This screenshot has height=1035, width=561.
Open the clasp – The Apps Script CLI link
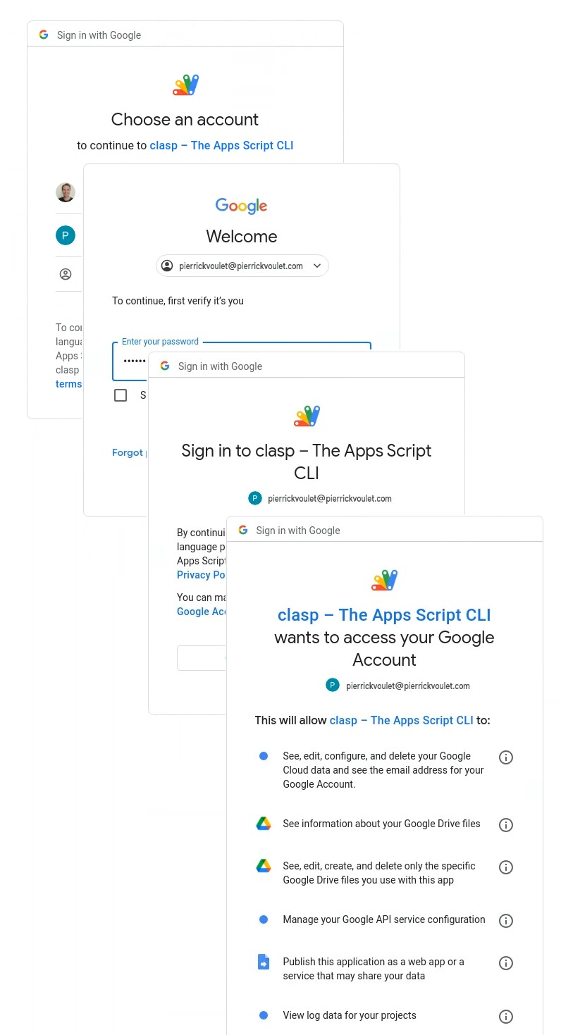pos(221,145)
